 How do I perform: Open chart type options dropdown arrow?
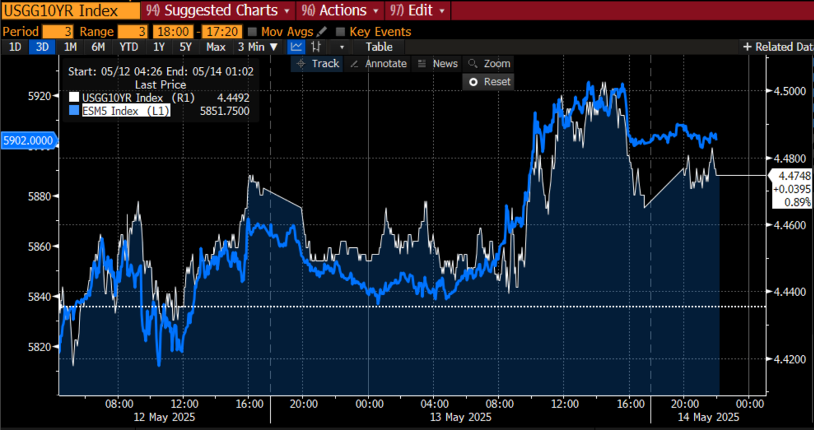click(342, 47)
